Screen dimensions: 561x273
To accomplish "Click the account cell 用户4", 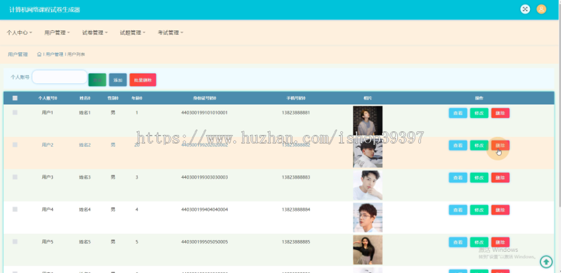I will coord(47,210).
